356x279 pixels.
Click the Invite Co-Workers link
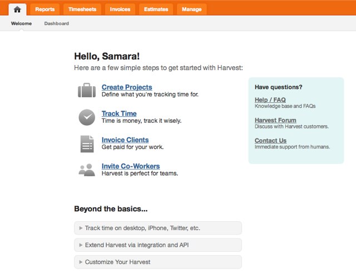click(131, 166)
